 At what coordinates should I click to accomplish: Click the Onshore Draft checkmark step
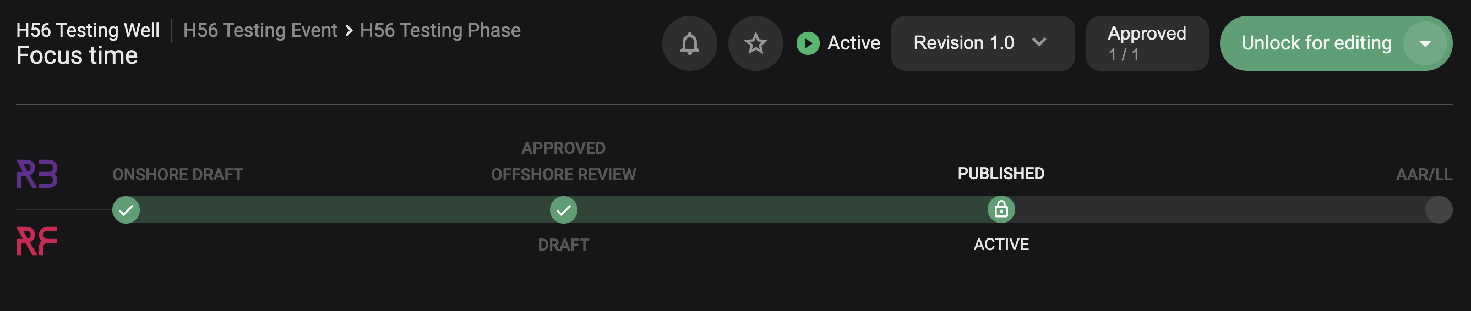click(x=126, y=209)
